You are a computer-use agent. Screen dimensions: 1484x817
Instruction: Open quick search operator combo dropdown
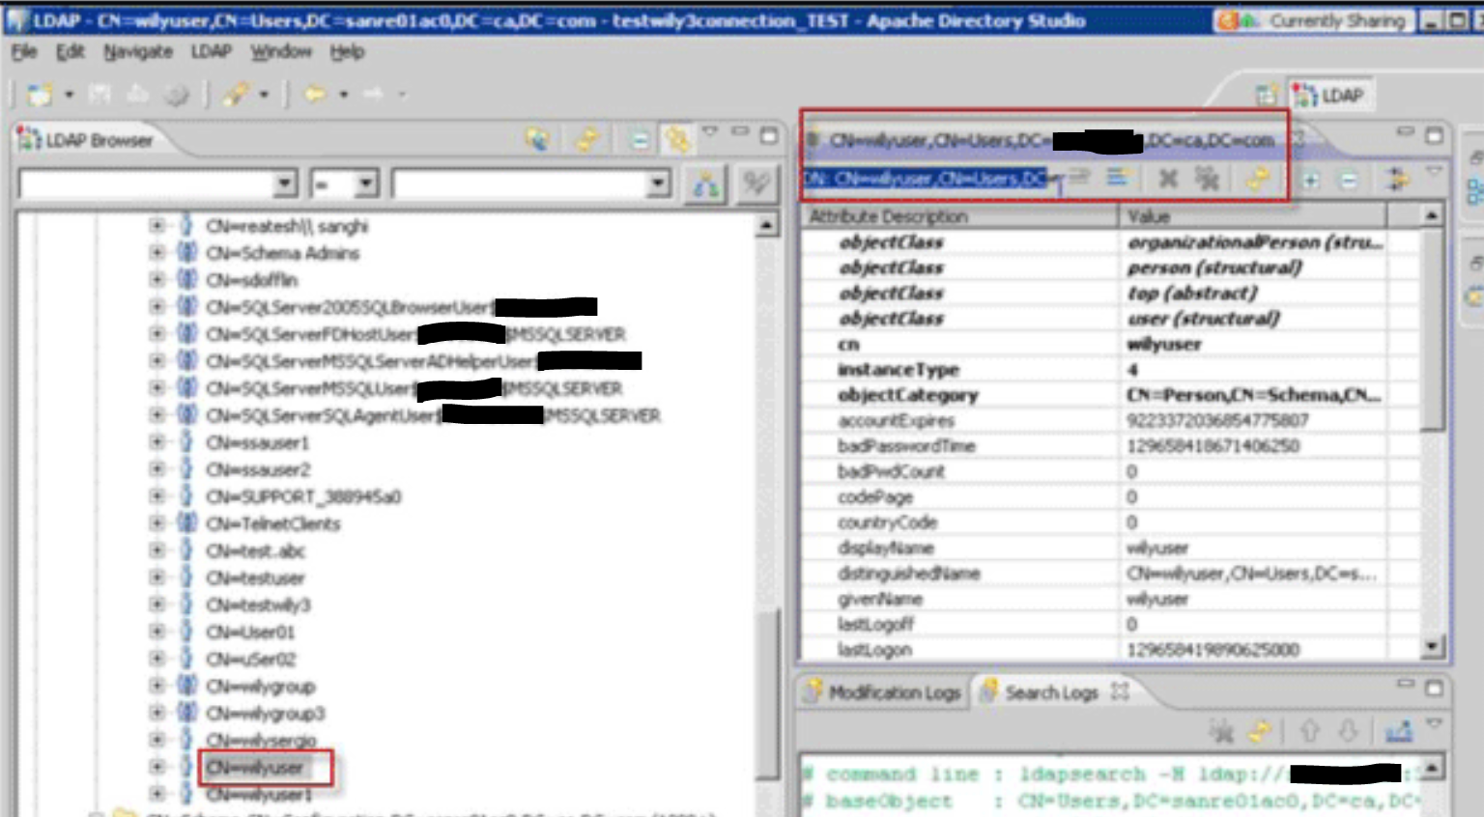365,183
